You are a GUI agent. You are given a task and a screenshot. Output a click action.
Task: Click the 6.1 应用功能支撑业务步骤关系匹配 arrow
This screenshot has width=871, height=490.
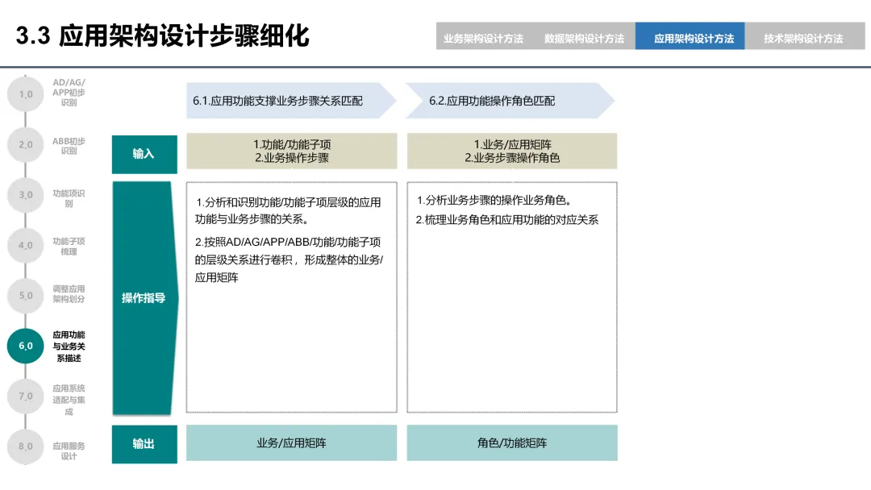point(291,101)
